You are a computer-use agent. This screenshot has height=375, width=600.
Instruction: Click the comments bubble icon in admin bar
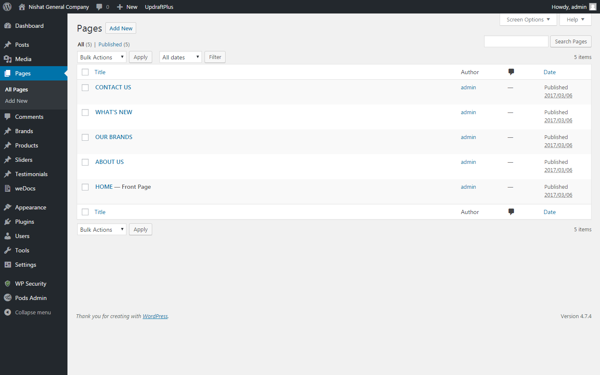tap(99, 7)
